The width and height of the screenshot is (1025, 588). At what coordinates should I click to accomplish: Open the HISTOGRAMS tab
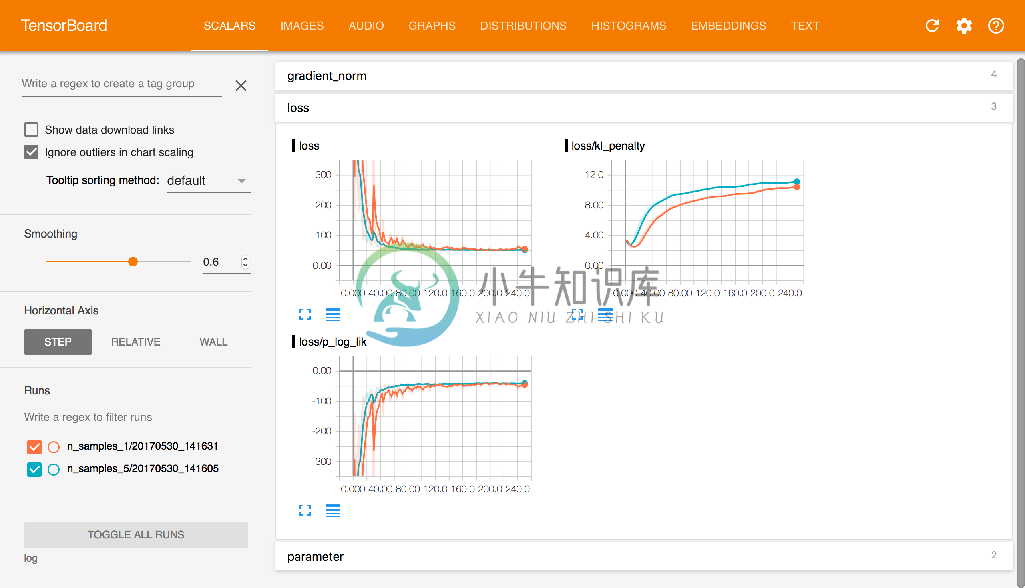coord(629,26)
